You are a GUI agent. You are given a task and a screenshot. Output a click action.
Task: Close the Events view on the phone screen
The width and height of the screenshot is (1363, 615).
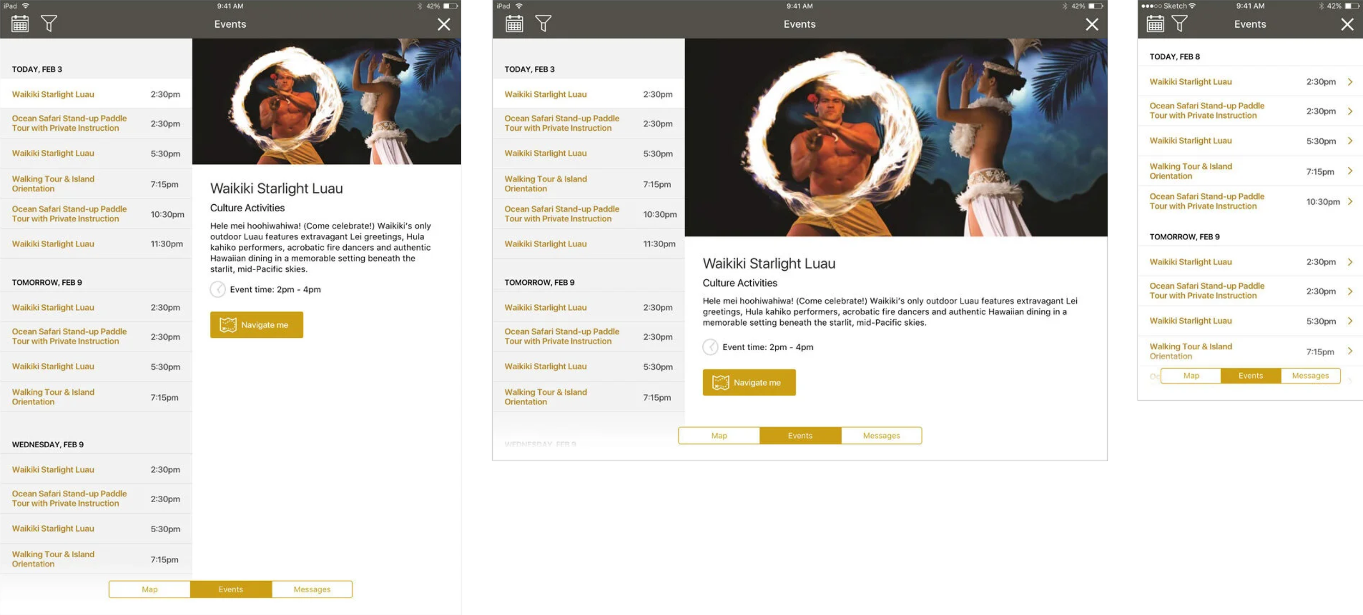click(x=1347, y=25)
